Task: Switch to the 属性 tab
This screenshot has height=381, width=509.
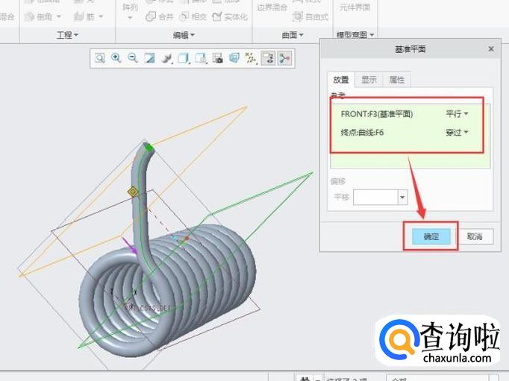Action: (x=396, y=80)
